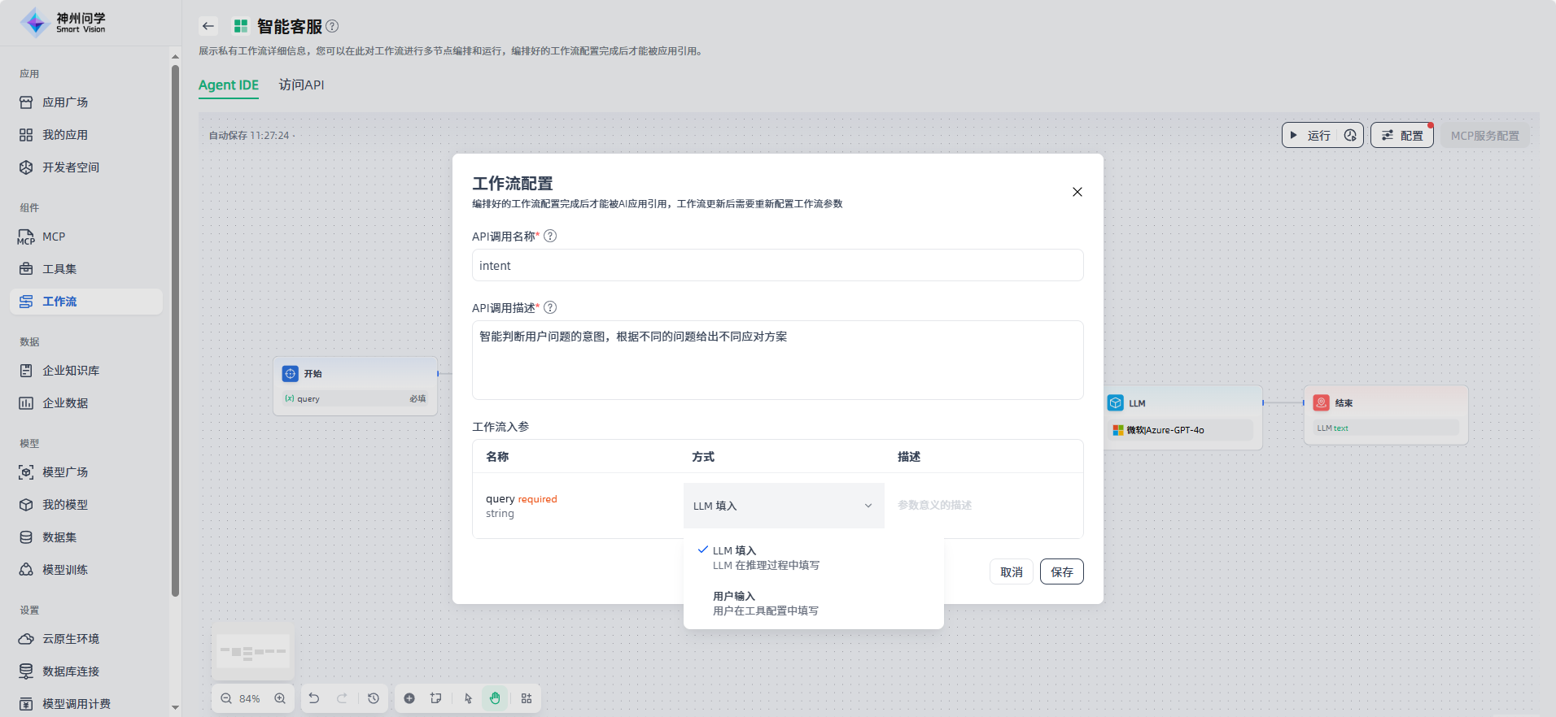This screenshot has height=717, width=1556.
Task: Switch to pointer select mode
Action: (468, 698)
